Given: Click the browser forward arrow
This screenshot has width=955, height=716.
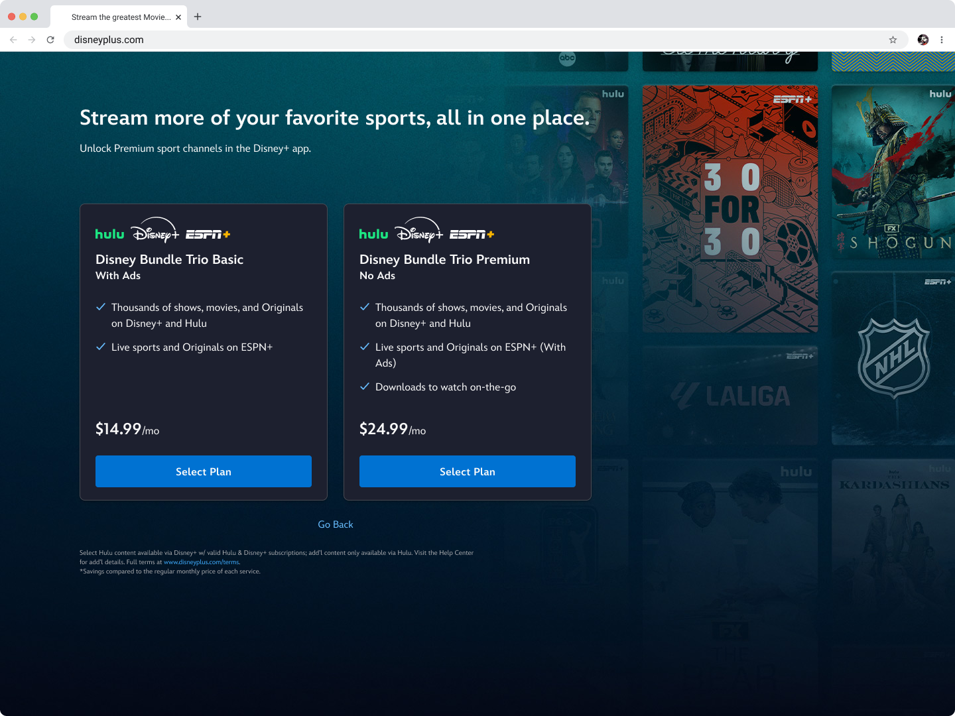Looking at the screenshot, I should pyautogui.click(x=32, y=40).
